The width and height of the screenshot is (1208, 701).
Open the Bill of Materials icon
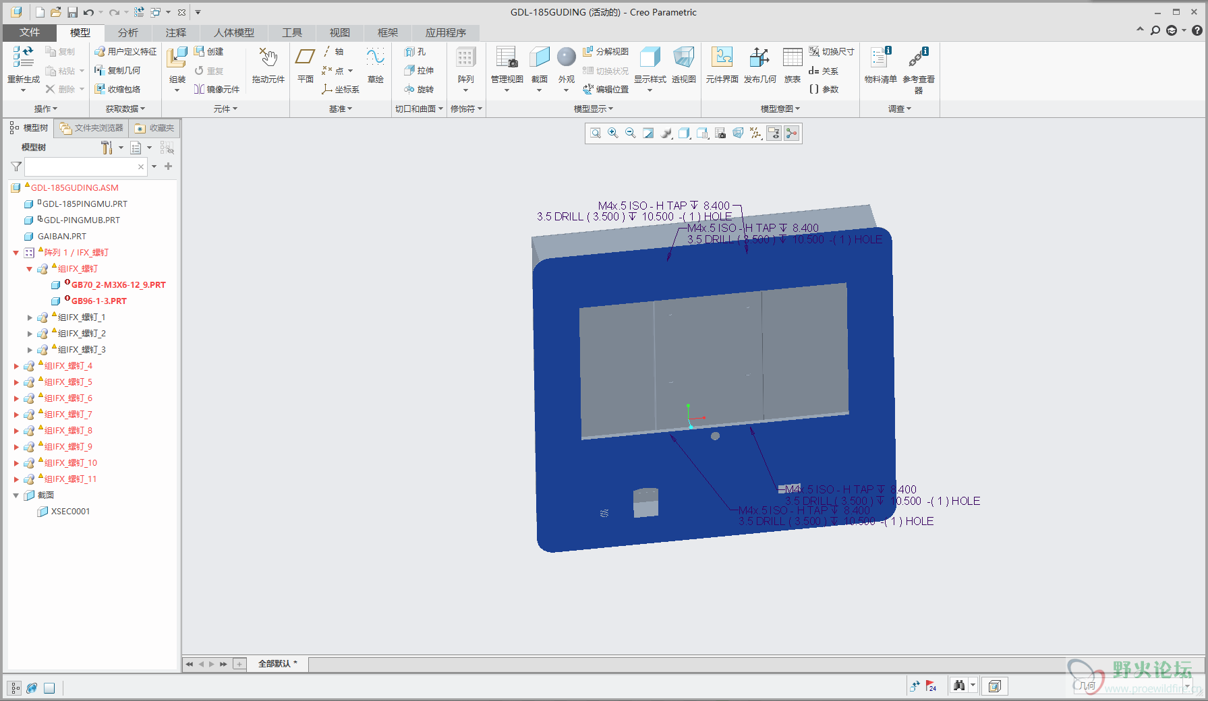pos(880,58)
